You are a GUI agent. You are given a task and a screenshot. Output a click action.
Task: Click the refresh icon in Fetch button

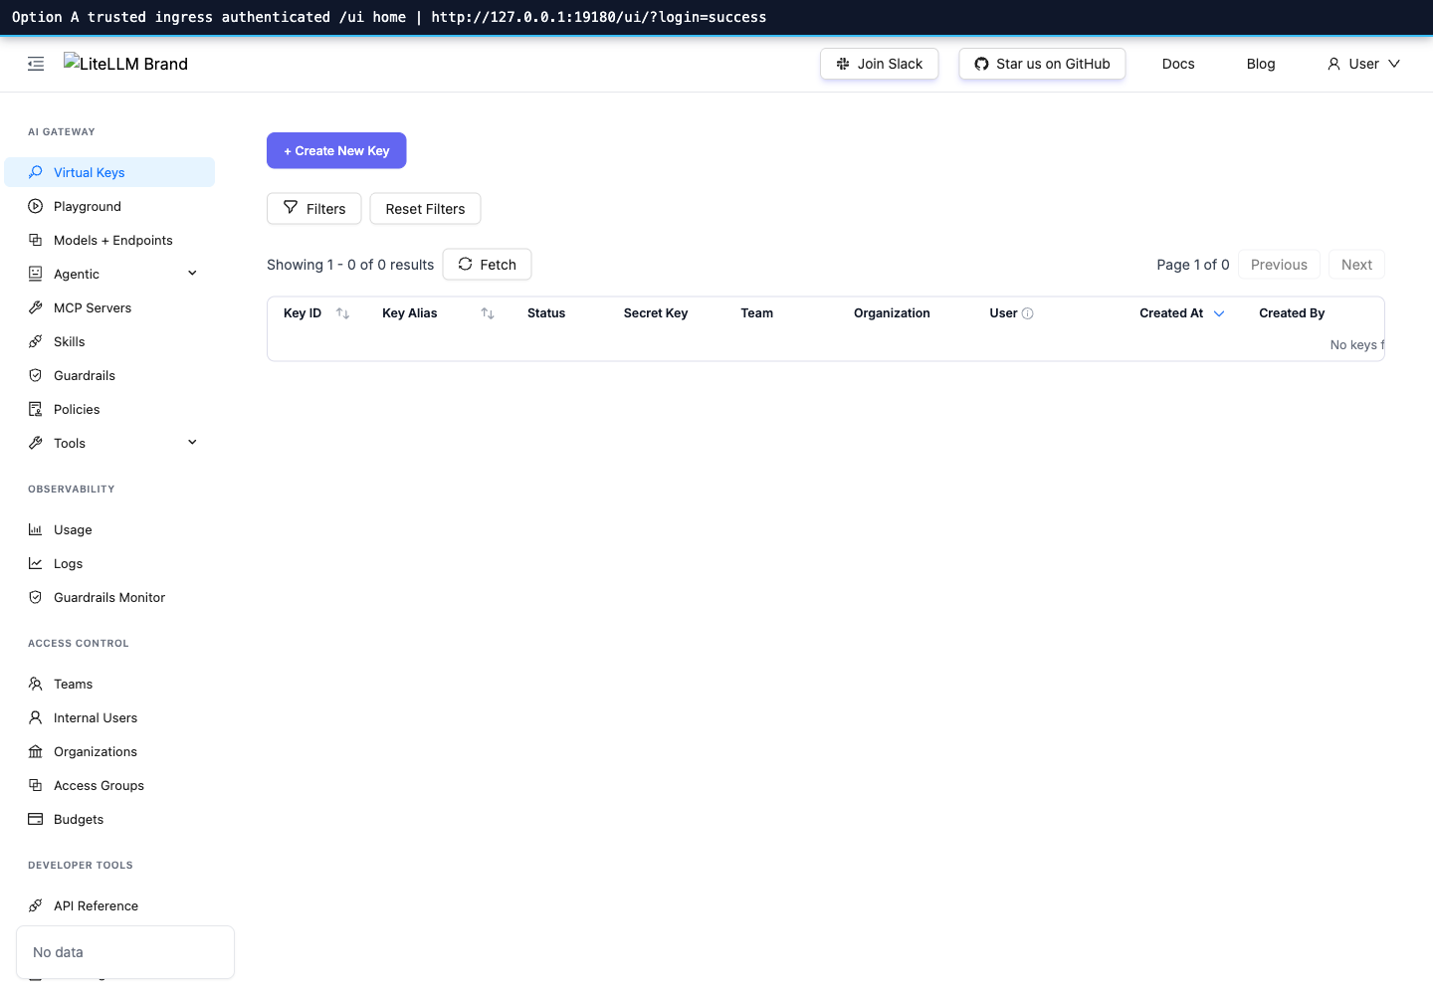click(465, 264)
